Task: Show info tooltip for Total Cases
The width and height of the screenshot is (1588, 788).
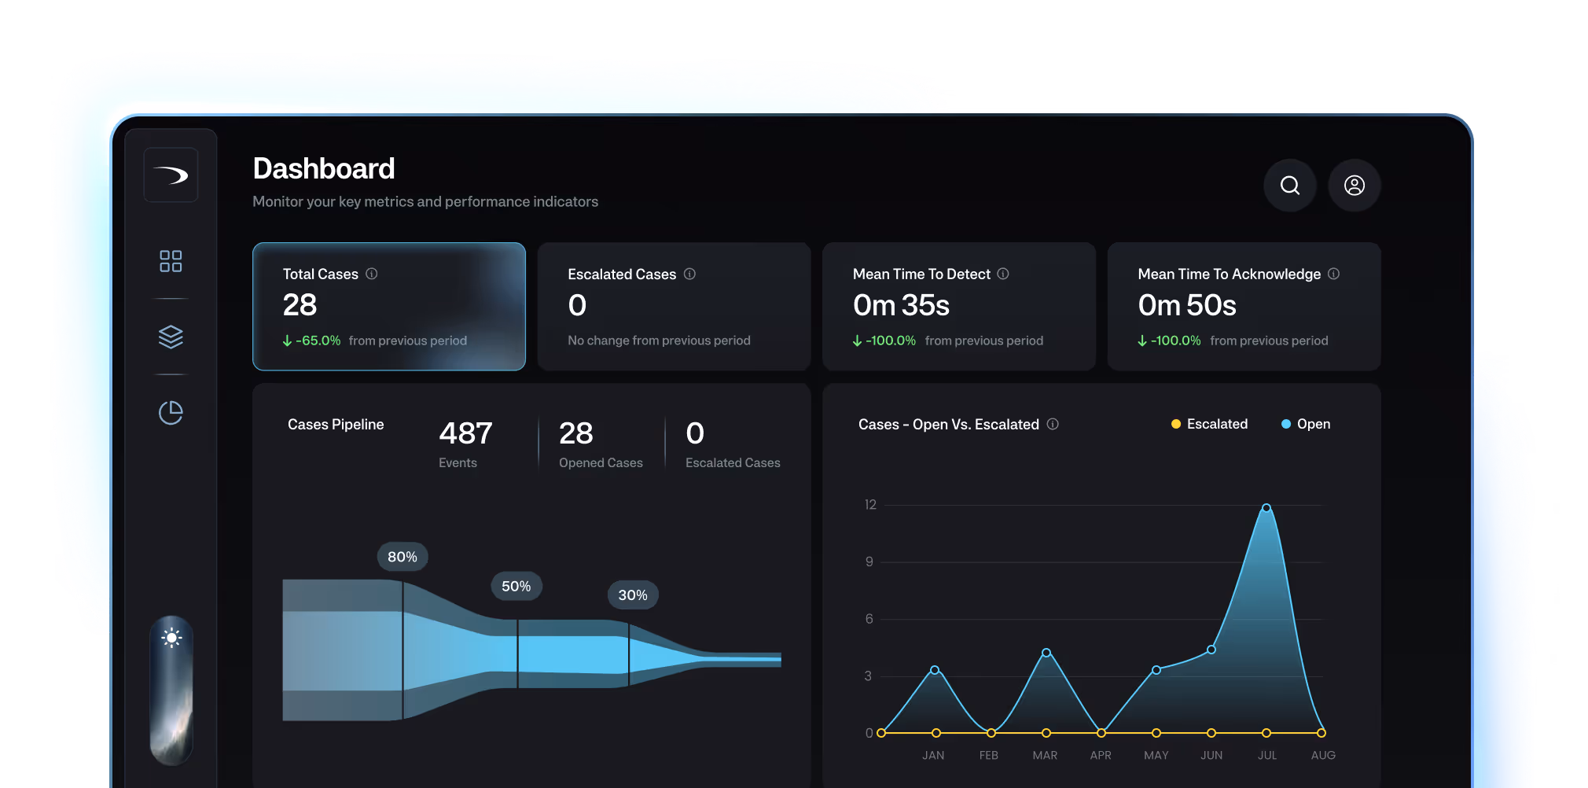Action: point(372,274)
